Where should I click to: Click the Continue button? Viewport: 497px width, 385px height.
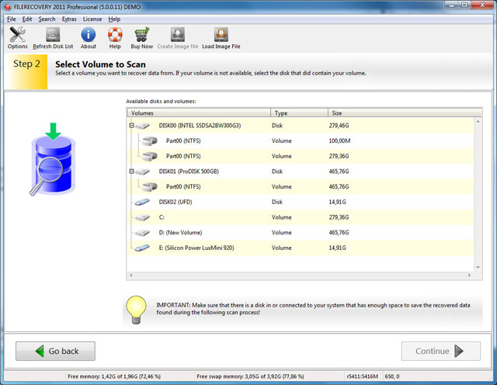[441, 351]
